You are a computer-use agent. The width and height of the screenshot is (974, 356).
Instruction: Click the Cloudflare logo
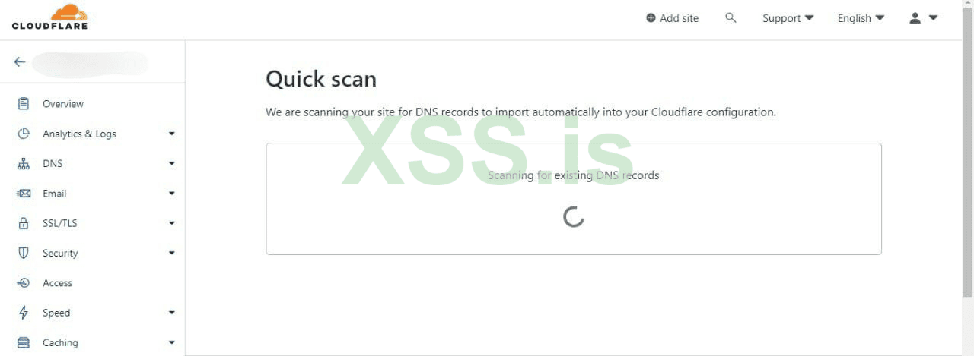coord(49,17)
